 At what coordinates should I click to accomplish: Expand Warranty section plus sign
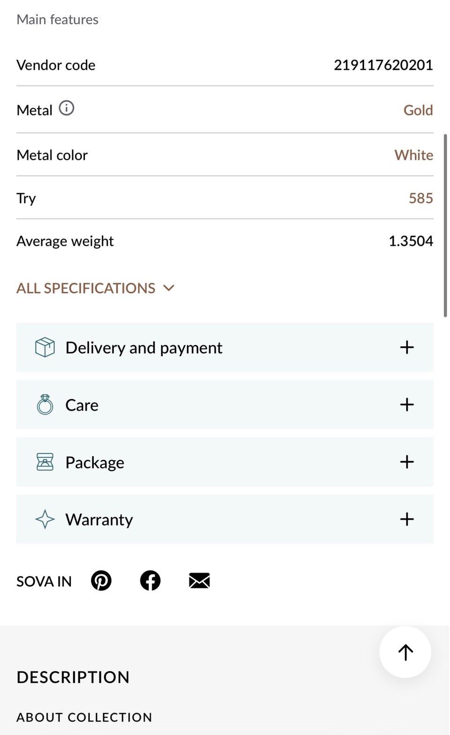tap(407, 519)
